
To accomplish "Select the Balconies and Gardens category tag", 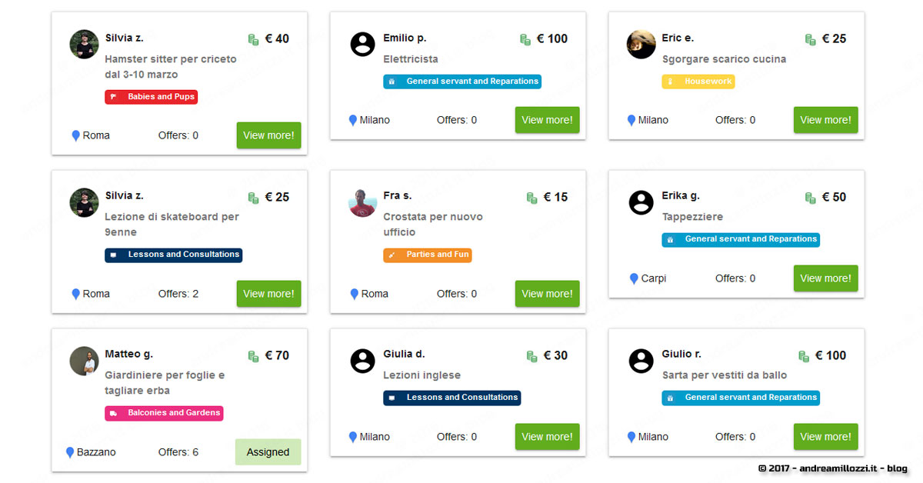I will 164,413.
